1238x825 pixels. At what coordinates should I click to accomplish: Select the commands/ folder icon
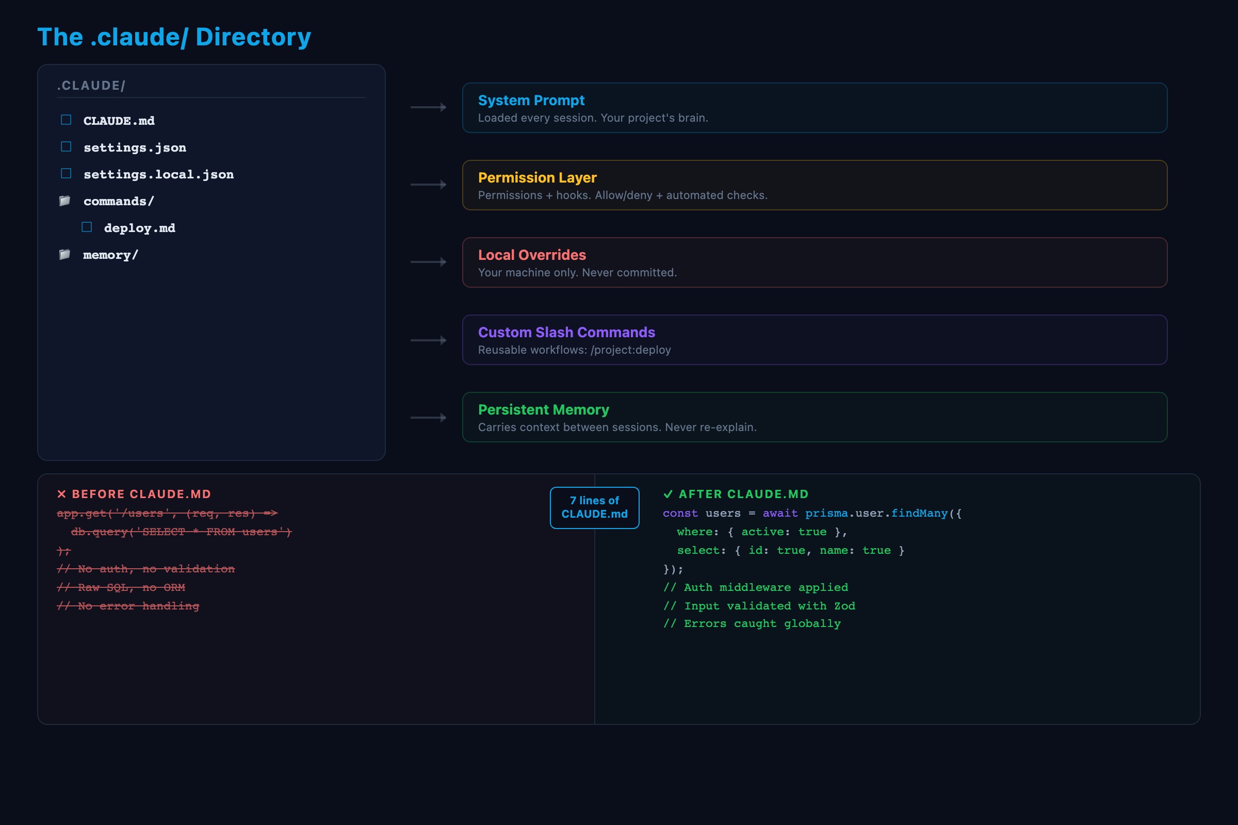coord(66,201)
